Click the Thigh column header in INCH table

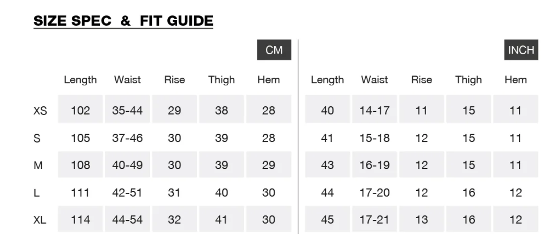click(x=469, y=80)
